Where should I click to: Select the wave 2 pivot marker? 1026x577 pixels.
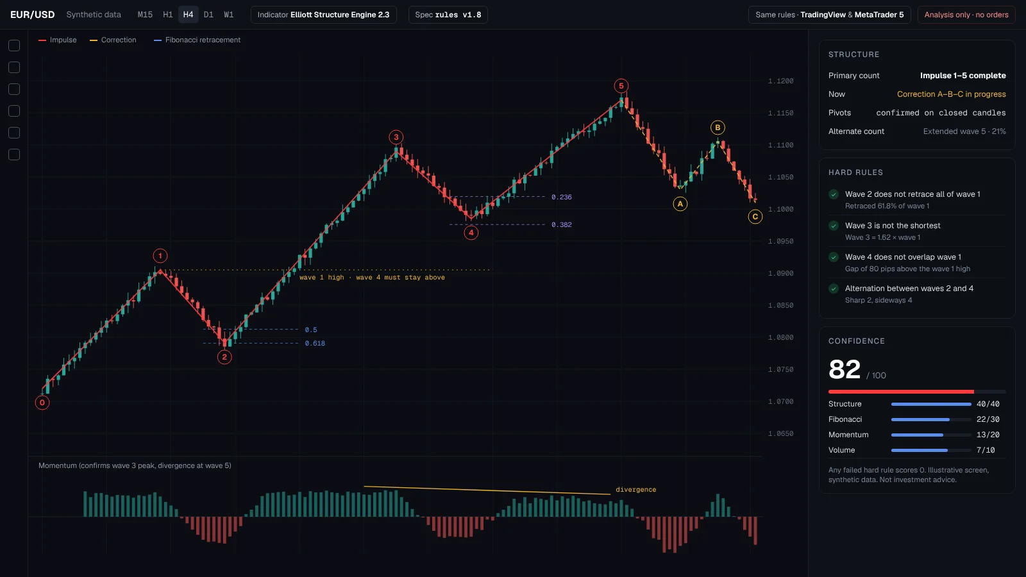[224, 357]
